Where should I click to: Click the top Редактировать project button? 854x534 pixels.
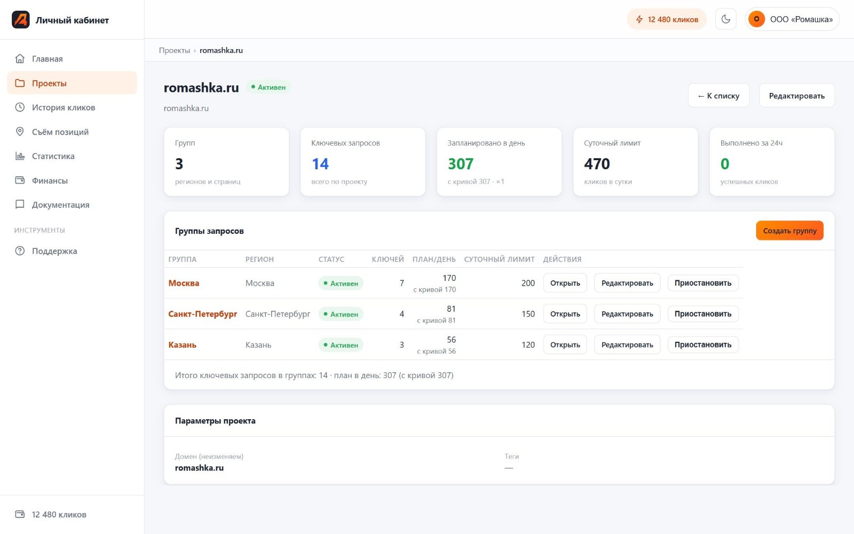click(796, 96)
